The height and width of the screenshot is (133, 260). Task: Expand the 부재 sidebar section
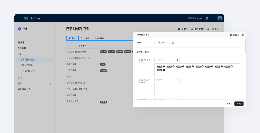point(34,78)
